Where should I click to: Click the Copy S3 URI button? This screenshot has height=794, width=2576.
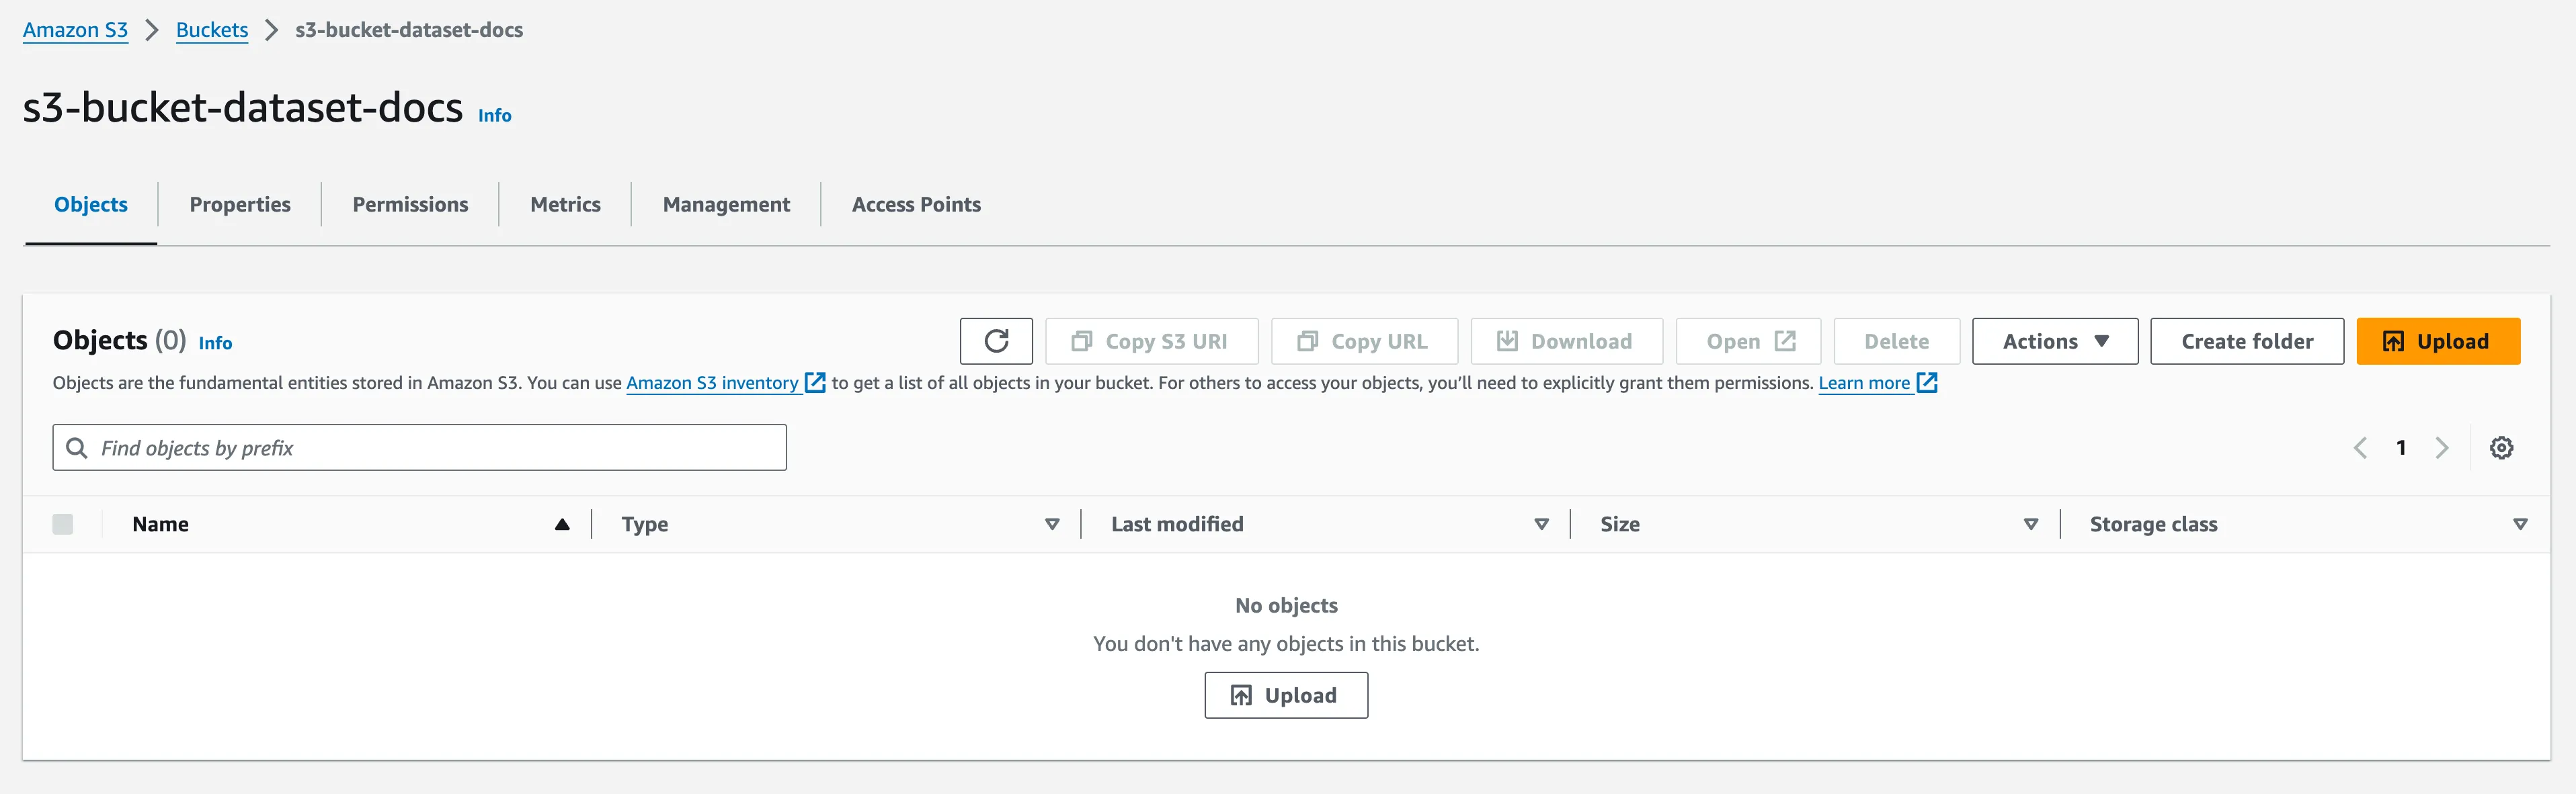[x=1152, y=341]
